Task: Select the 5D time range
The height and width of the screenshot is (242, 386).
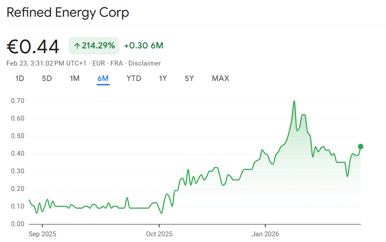Action: (x=47, y=79)
